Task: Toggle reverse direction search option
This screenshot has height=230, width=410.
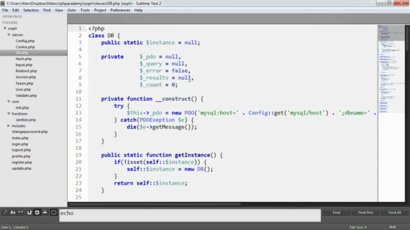Action: pyautogui.click(x=29, y=213)
